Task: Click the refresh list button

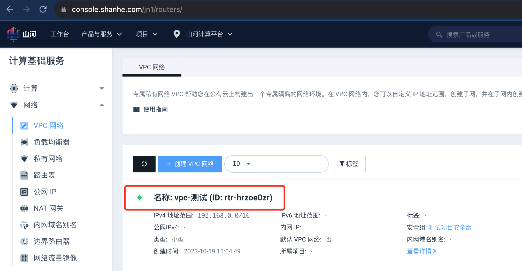Action: pyautogui.click(x=144, y=164)
